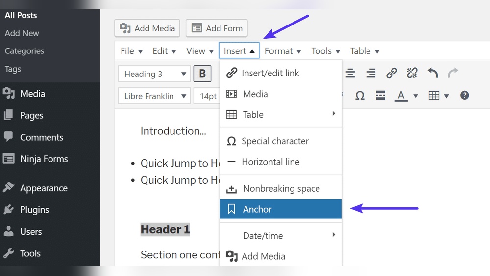The image size is (490, 276).
Task: Click the omega special character toolbar icon
Action: tap(360, 95)
